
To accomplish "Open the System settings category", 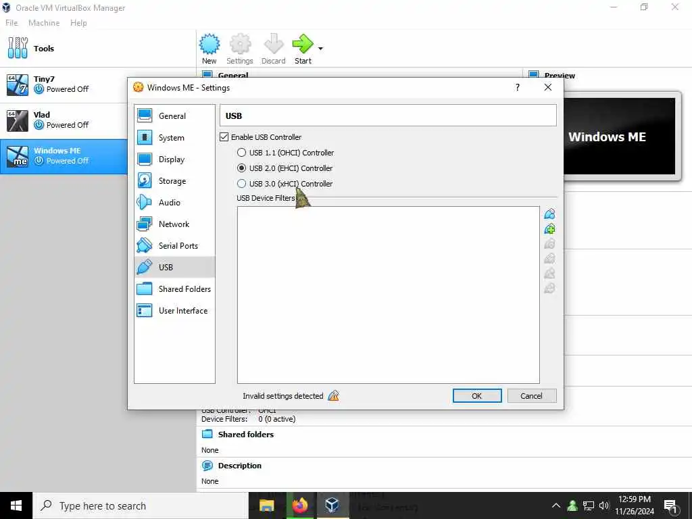I will click(x=174, y=137).
